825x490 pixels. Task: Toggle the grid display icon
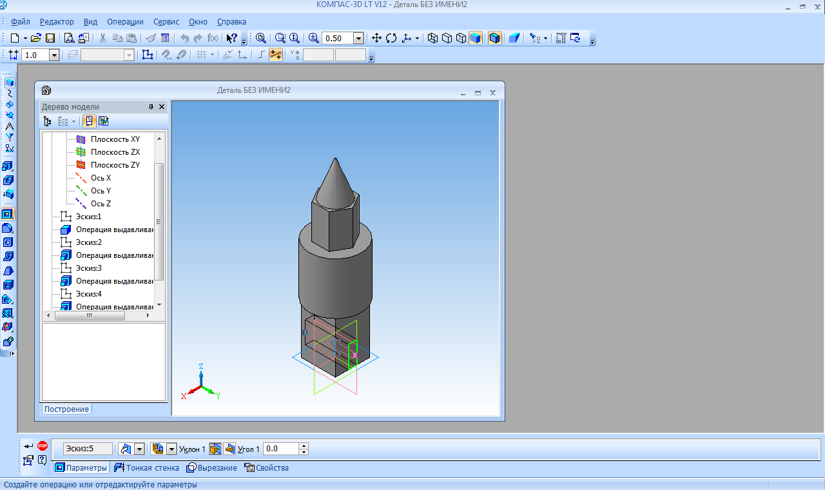pos(201,55)
